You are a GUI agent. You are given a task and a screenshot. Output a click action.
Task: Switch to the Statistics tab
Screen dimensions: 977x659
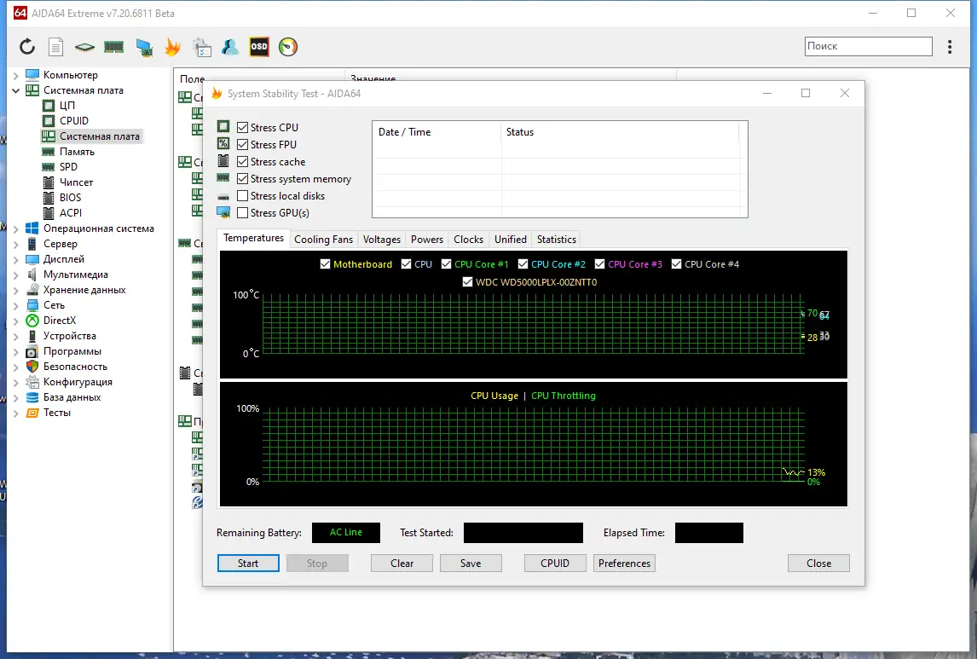557,240
